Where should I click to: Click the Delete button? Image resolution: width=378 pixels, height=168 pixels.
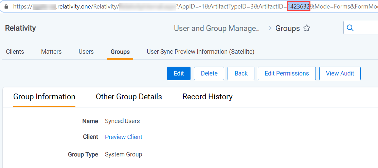209,73
